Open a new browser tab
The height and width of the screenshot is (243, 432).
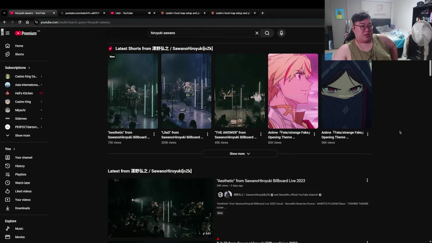[262, 13]
